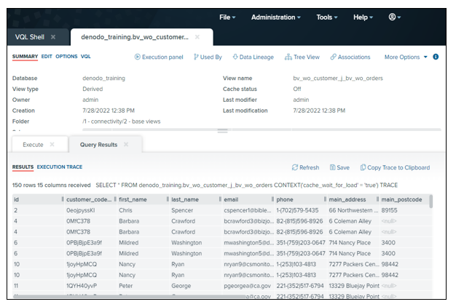Click the Refresh button label
This screenshot has width=456, height=307.
click(x=309, y=167)
